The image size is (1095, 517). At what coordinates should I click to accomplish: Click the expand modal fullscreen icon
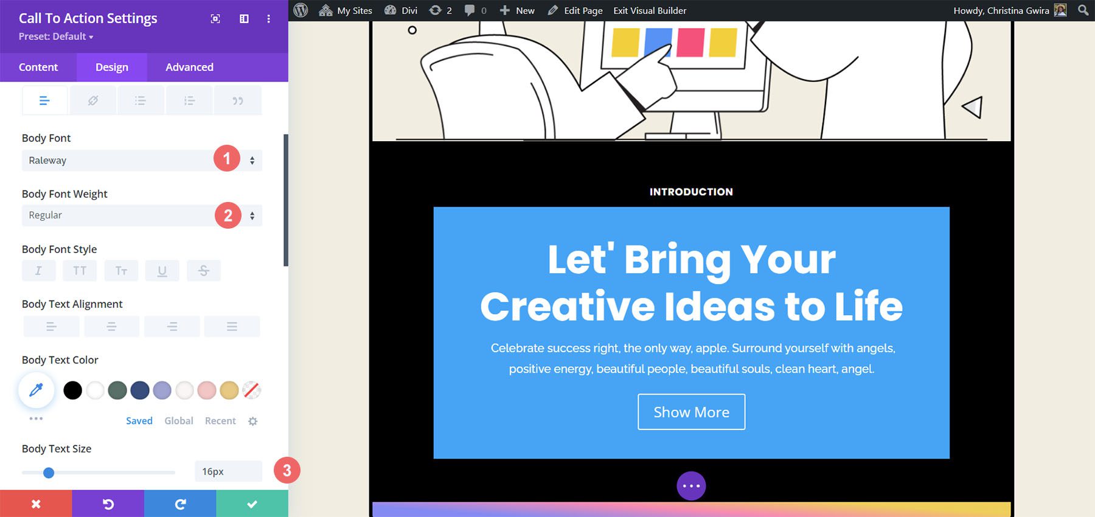[215, 19]
